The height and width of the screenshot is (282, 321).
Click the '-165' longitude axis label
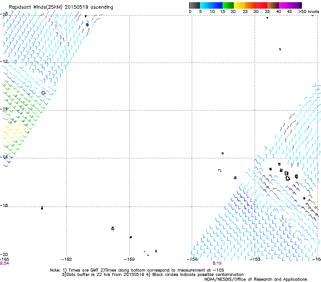[x=4, y=259]
